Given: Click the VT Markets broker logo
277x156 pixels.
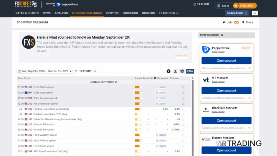Looking at the screenshot, I should [x=206, y=80].
